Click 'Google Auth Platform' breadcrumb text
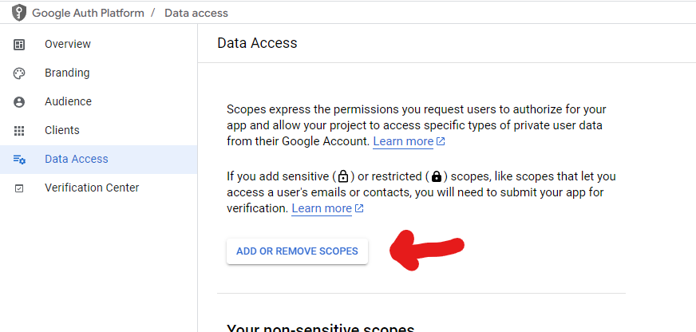The width and height of the screenshot is (696, 332). 88,13
